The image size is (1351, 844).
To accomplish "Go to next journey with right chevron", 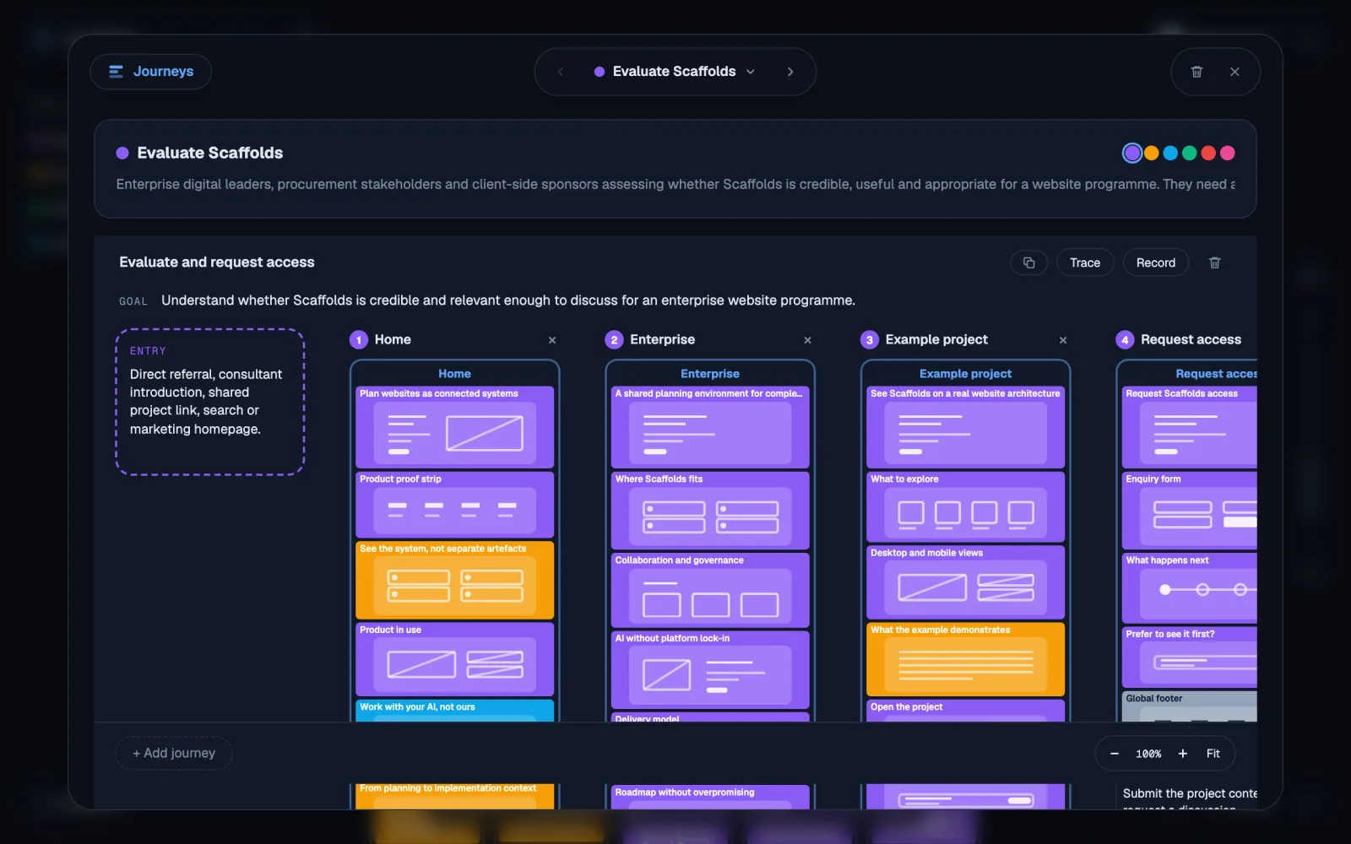I will point(790,72).
